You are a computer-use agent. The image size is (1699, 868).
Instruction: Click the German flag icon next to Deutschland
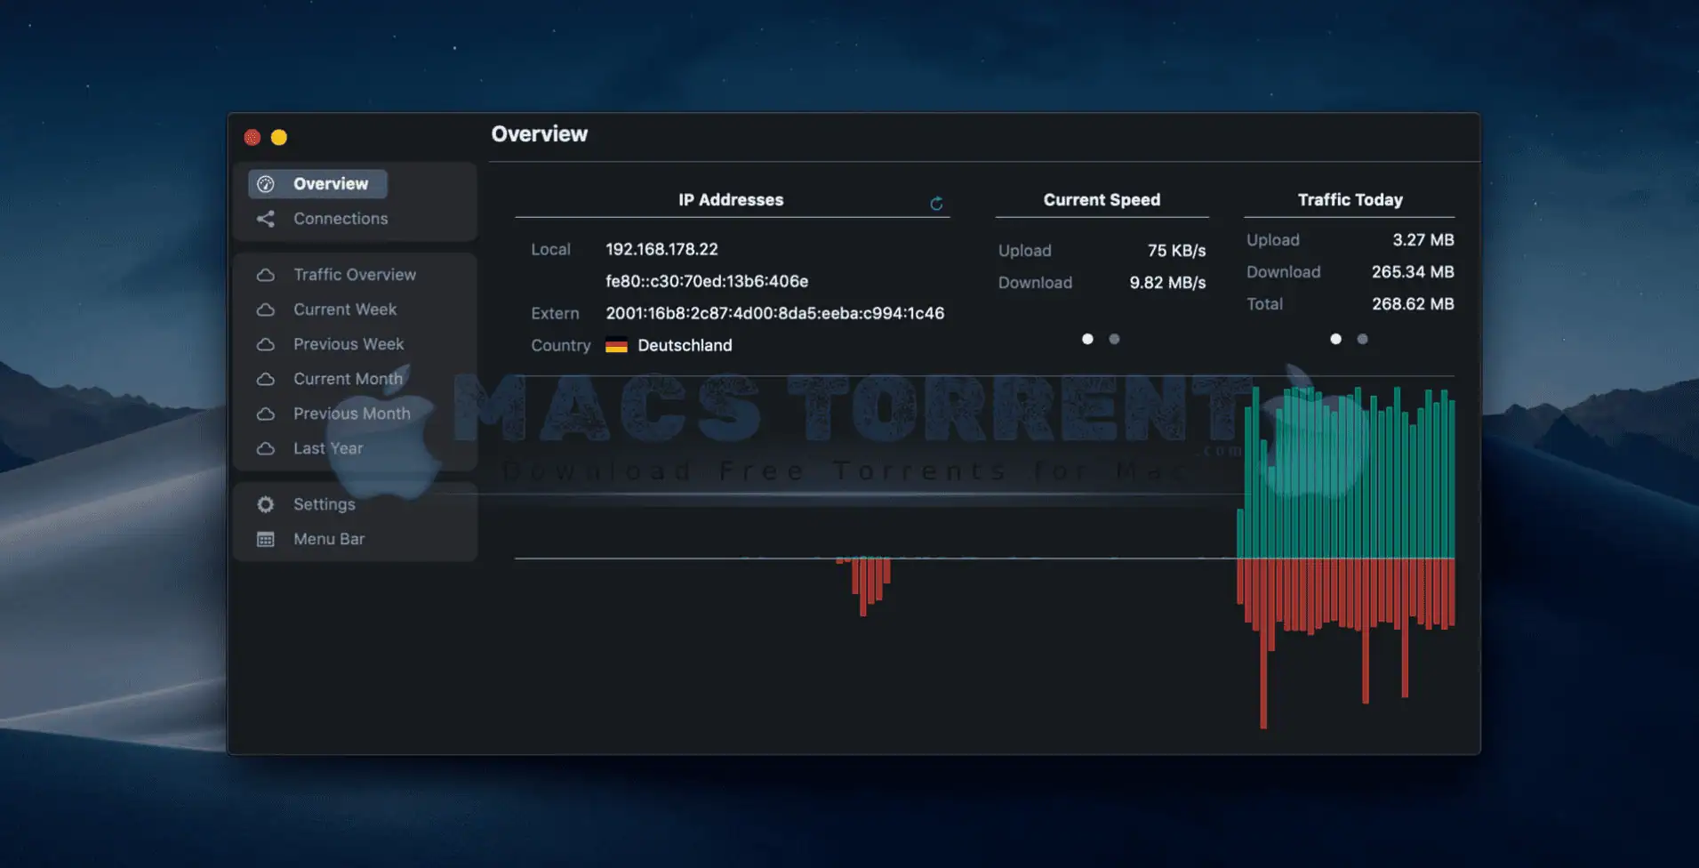(x=616, y=346)
